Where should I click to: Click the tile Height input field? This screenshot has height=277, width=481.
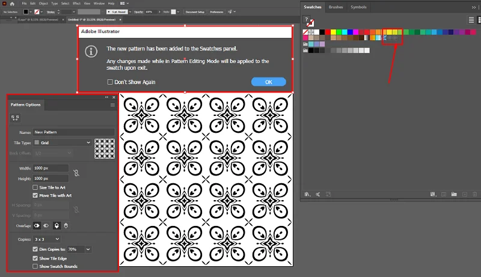[x=51, y=178]
